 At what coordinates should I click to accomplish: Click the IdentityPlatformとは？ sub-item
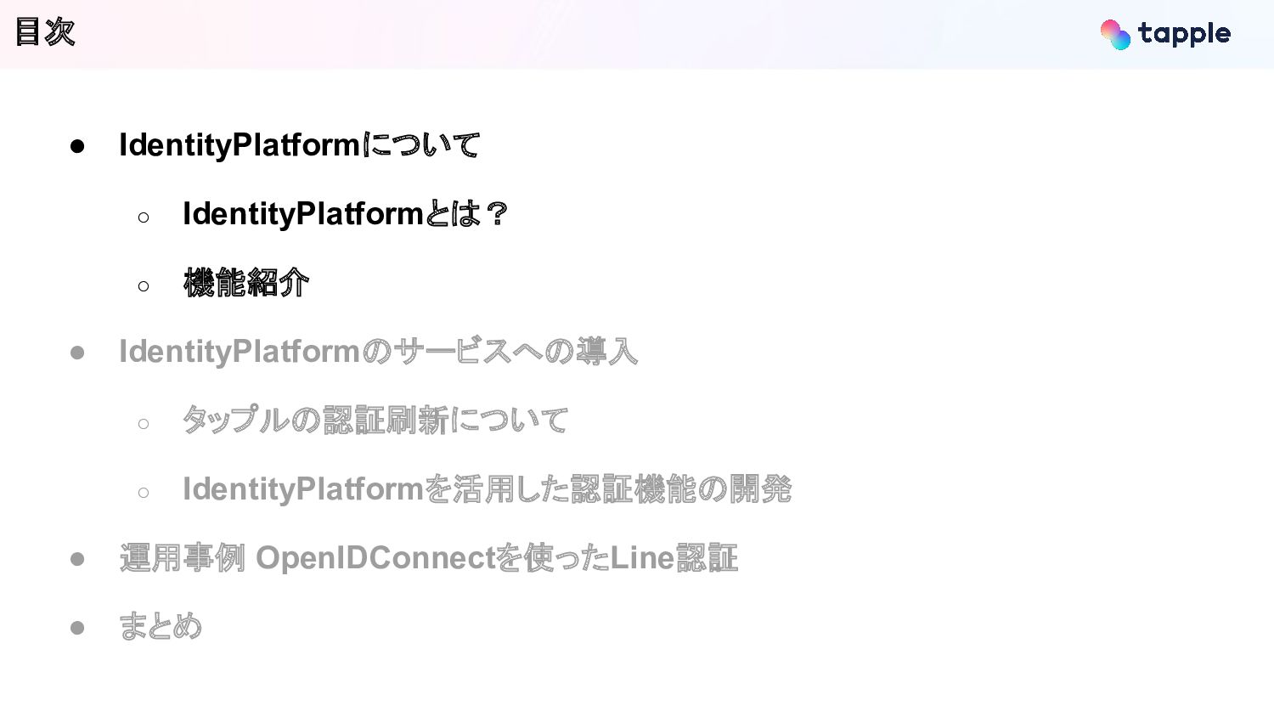click(344, 214)
